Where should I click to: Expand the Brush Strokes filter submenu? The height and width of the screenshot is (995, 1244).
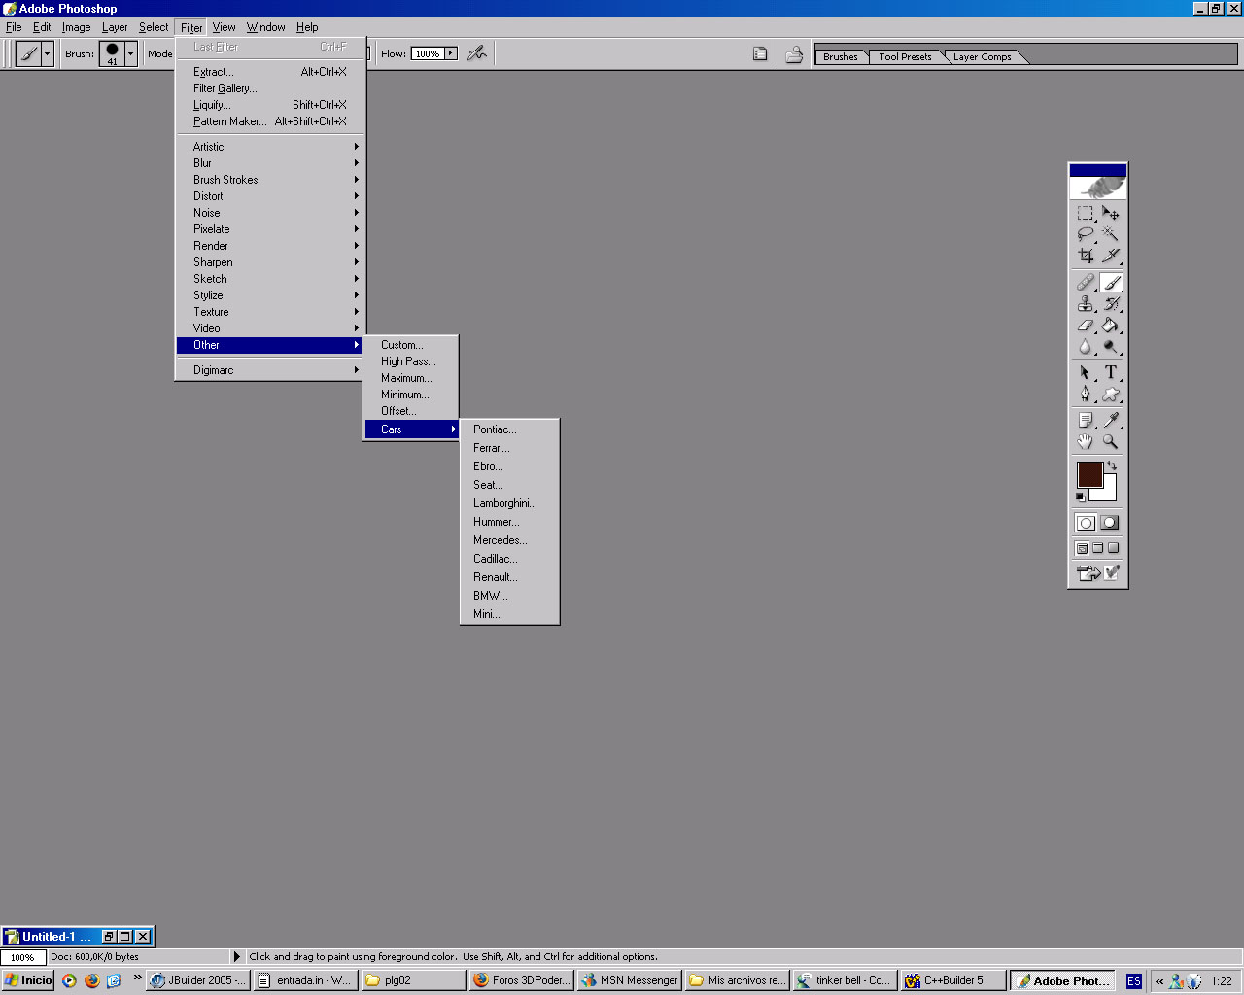tap(270, 180)
